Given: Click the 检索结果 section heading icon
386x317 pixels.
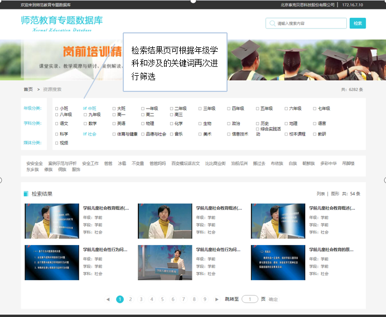Looking at the screenshot, I should (26, 194).
